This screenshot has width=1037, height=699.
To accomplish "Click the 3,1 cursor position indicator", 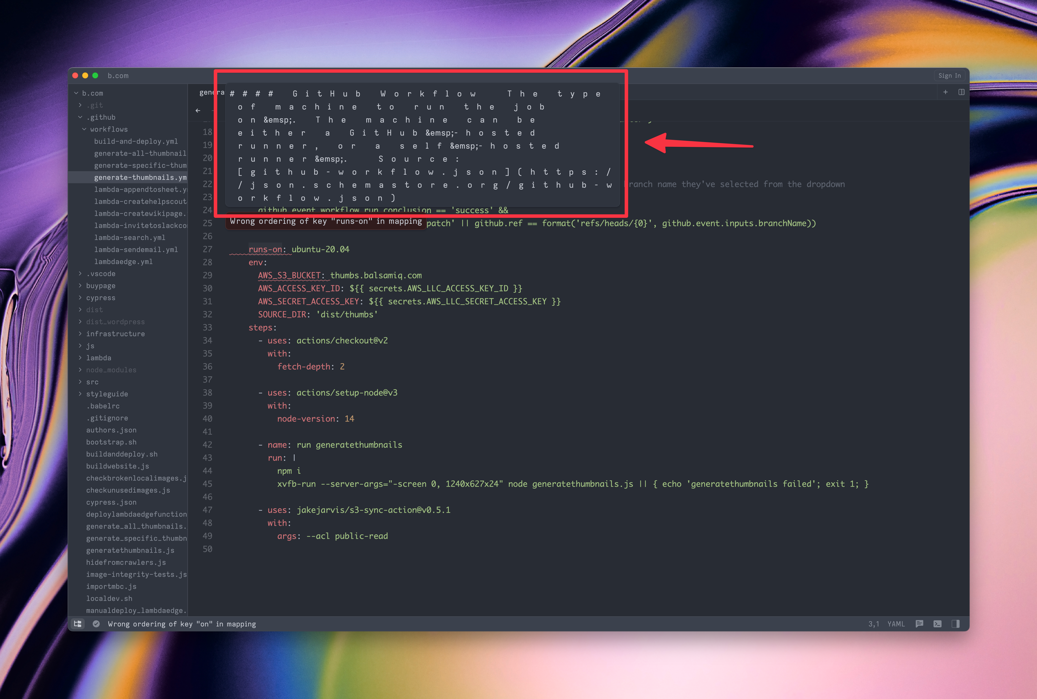I will click(873, 624).
